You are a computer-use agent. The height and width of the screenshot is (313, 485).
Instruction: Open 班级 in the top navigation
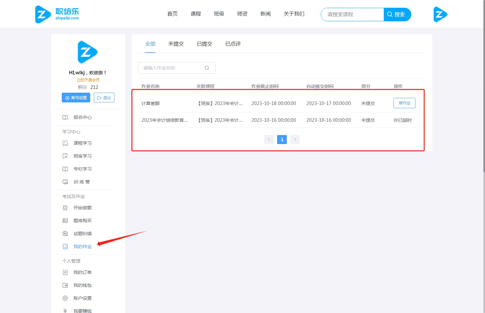point(219,14)
